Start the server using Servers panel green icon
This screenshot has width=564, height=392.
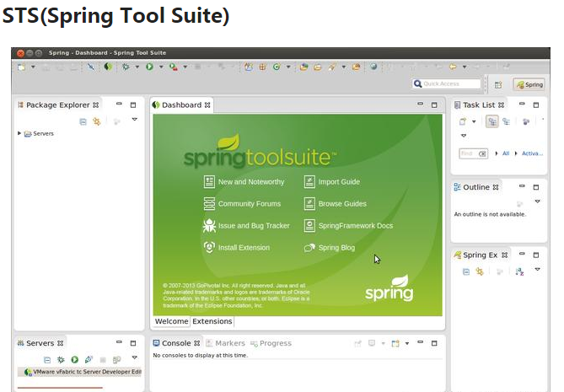(x=73, y=360)
